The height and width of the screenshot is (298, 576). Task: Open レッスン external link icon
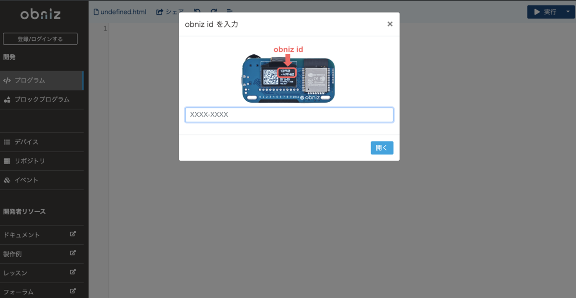point(73,272)
